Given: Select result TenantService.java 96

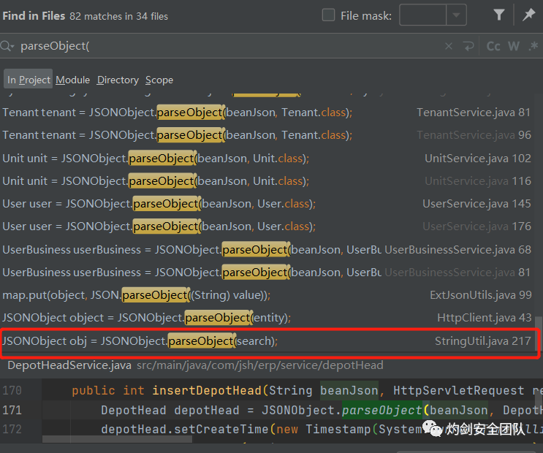Looking at the screenshot, I should coord(267,135).
